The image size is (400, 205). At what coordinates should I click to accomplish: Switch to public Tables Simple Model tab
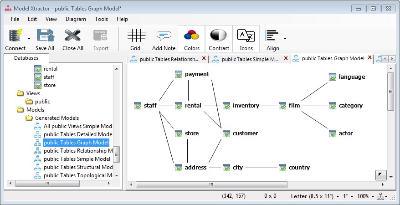[x=249, y=59]
